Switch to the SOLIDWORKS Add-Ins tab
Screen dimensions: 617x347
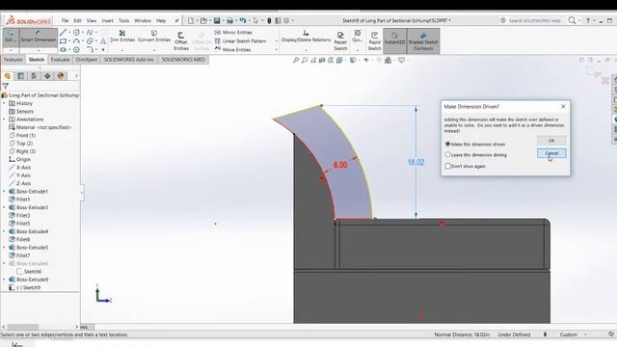click(128, 60)
